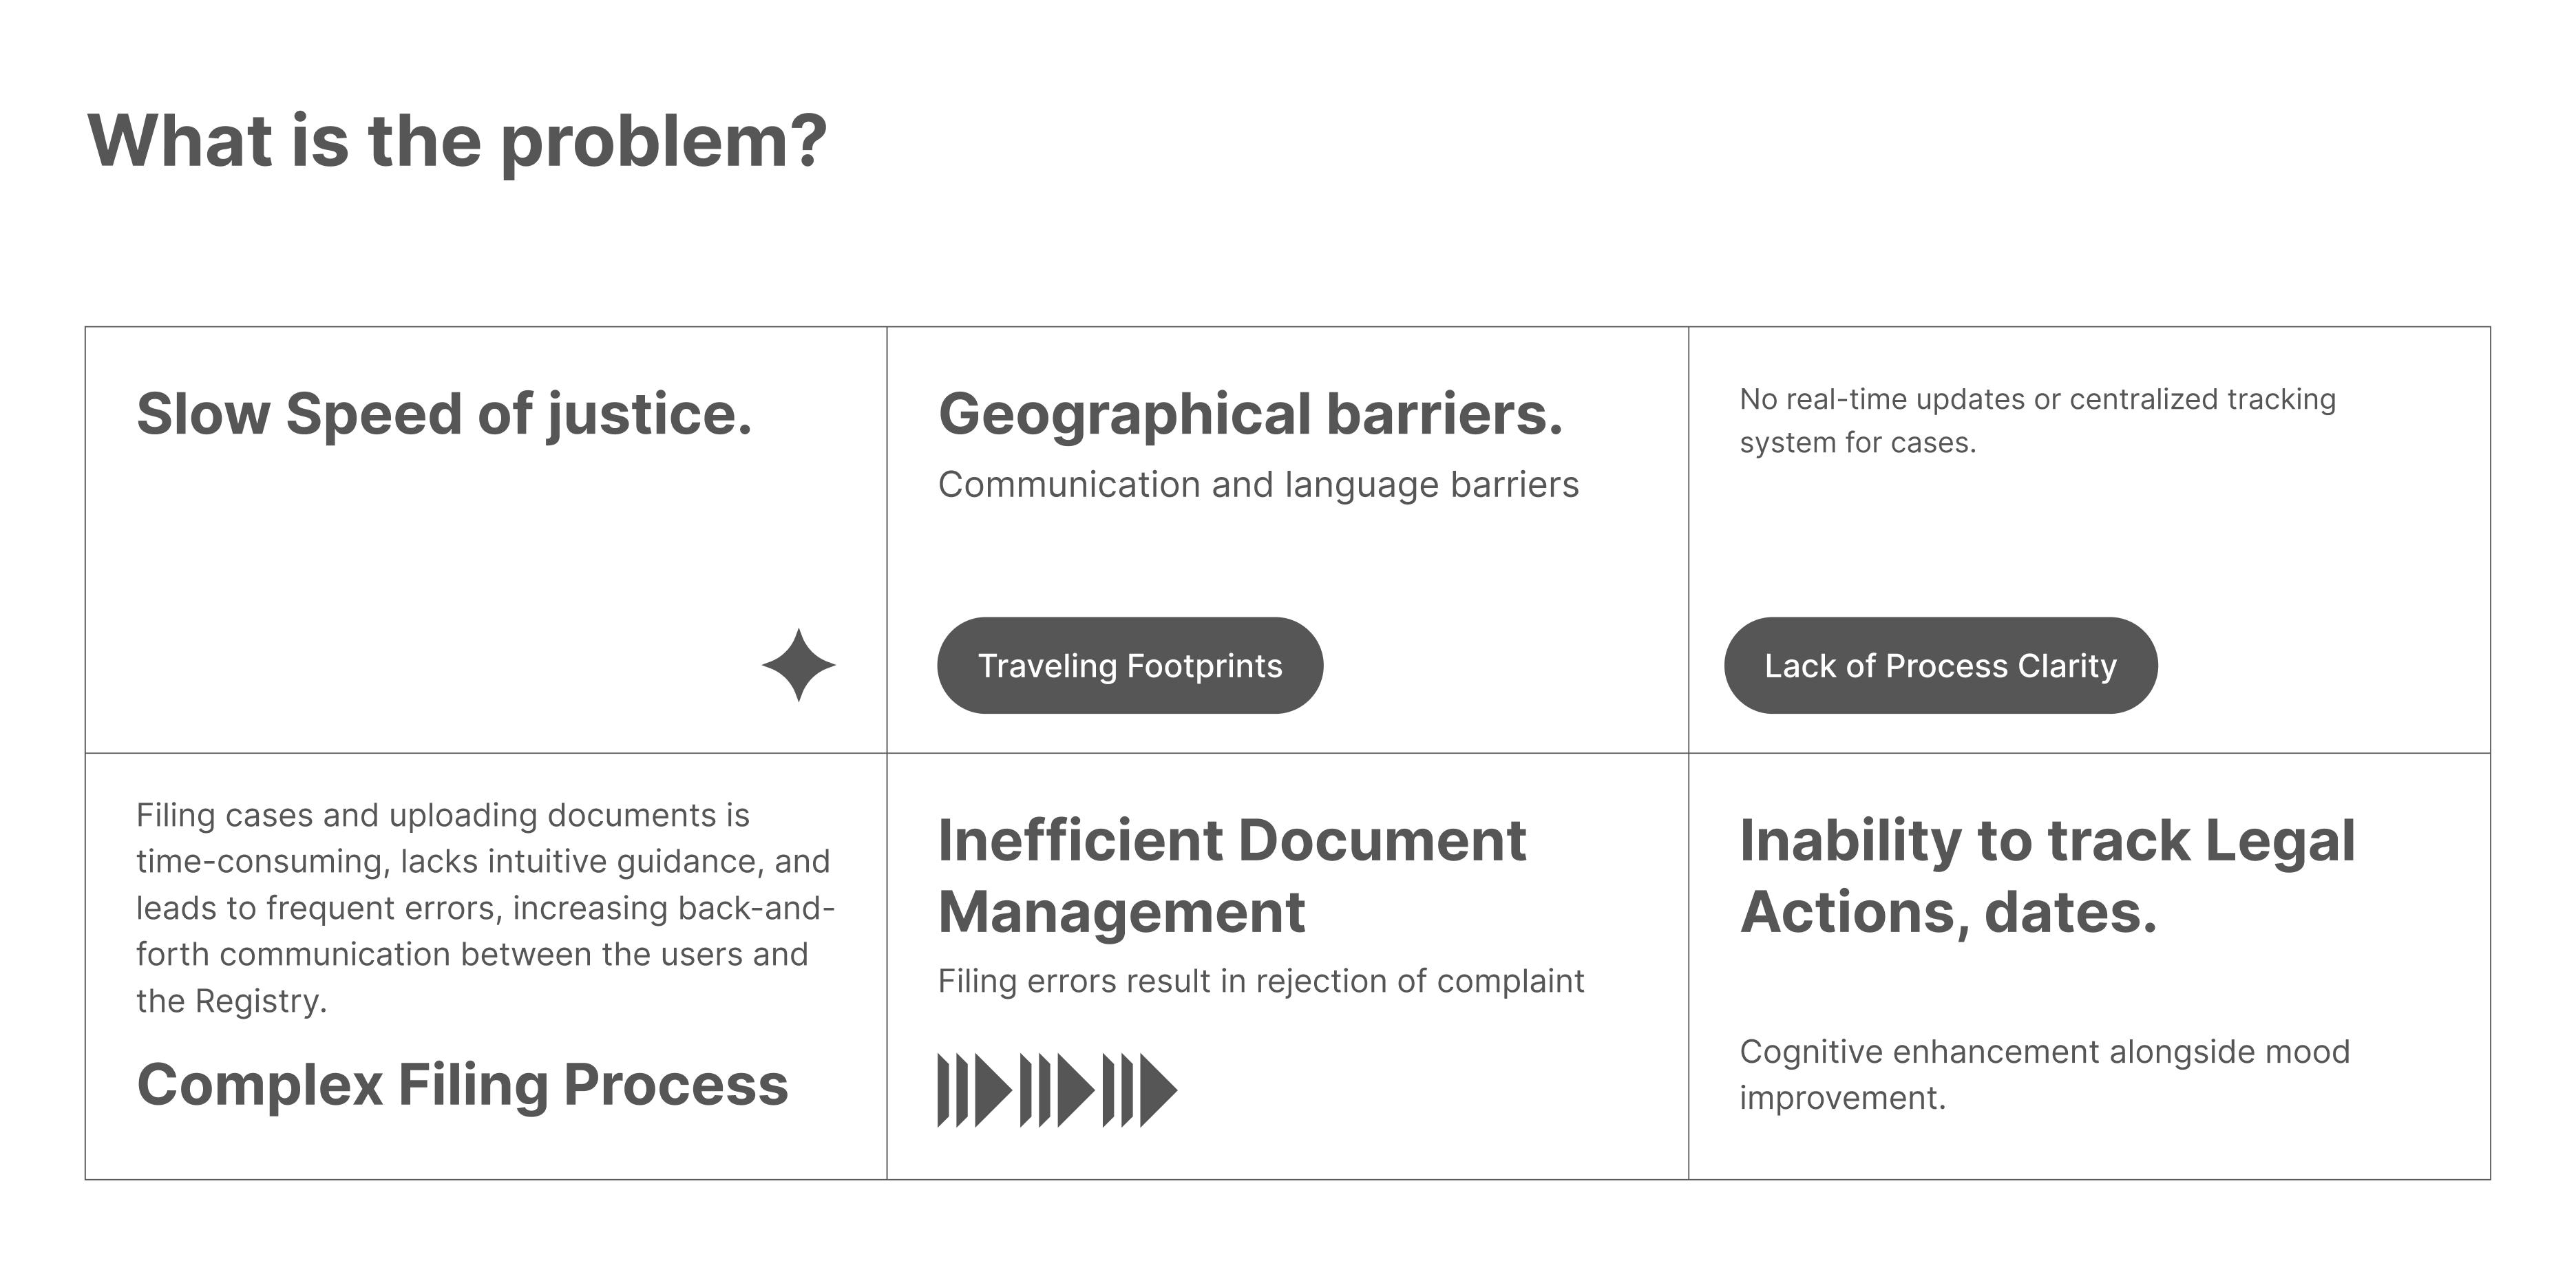Screen dimensions: 2576x1261
Task: Click the Geographical barriers heading
Action: tap(1250, 413)
